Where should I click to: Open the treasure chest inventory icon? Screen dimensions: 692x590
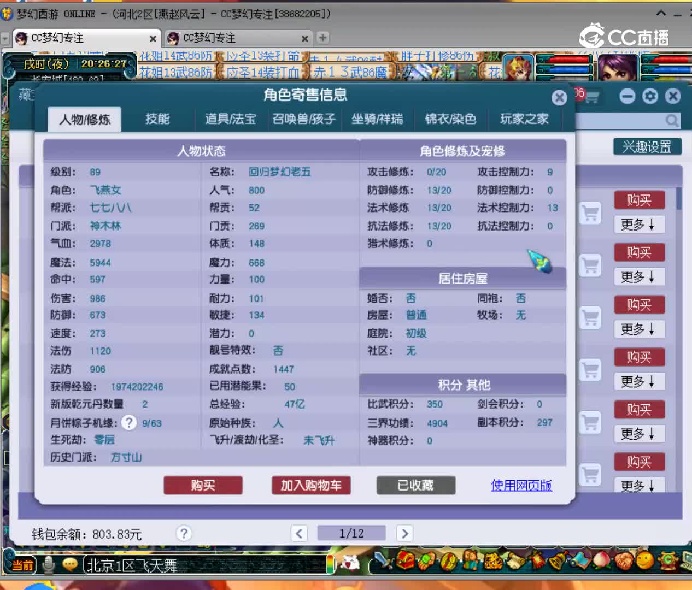405,560
